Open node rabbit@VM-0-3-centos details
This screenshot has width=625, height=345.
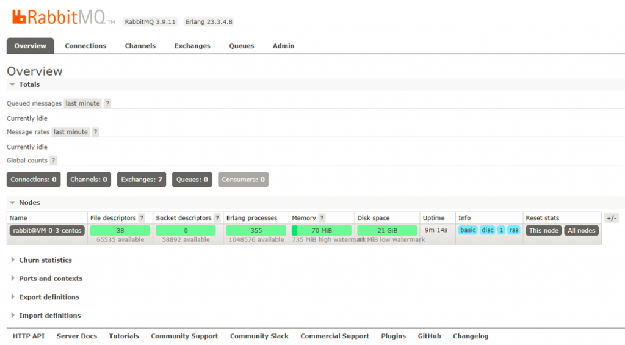pyautogui.click(x=47, y=231)
